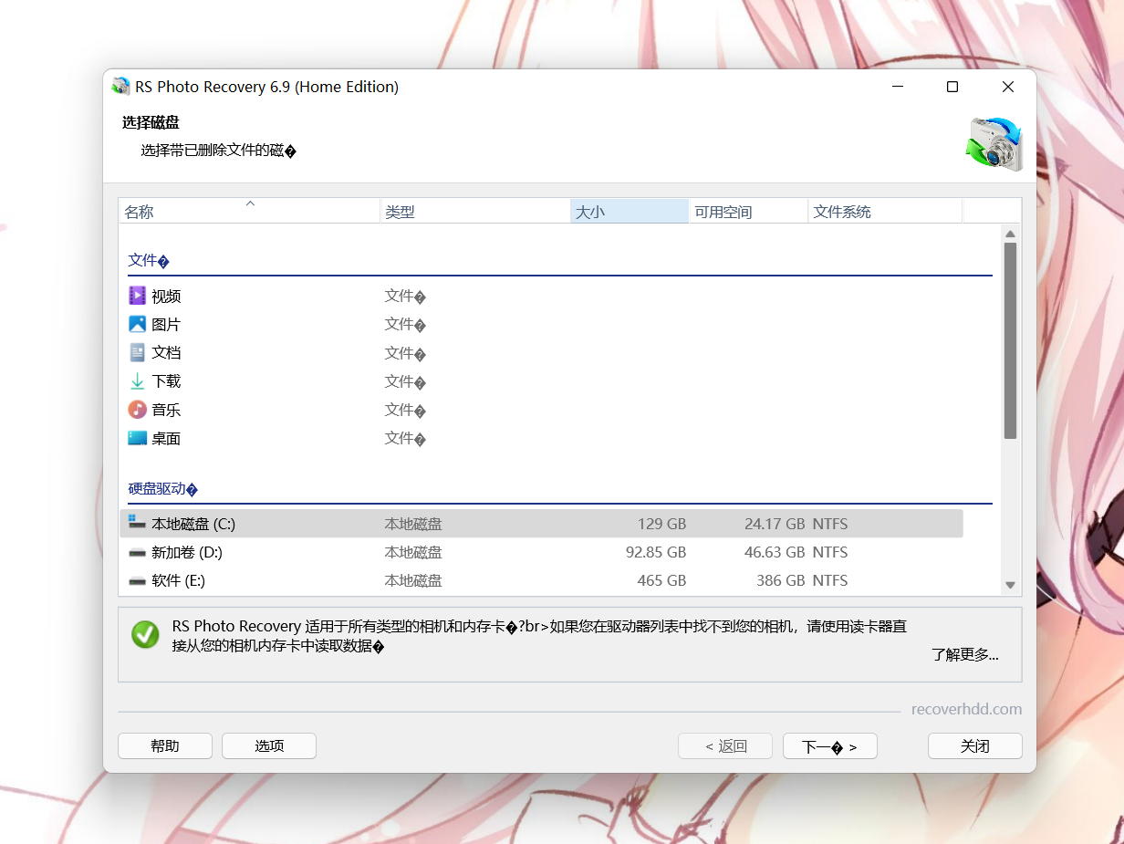
Task: Maximize the RS Photo Recovery window
Action: (952, 87)
